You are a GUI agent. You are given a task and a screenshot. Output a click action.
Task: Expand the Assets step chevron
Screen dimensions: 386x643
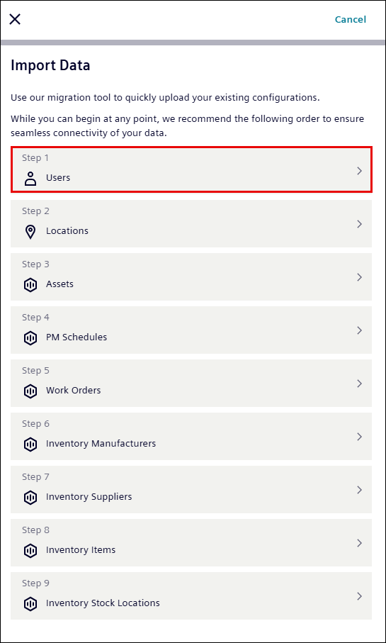pos(359,277)
